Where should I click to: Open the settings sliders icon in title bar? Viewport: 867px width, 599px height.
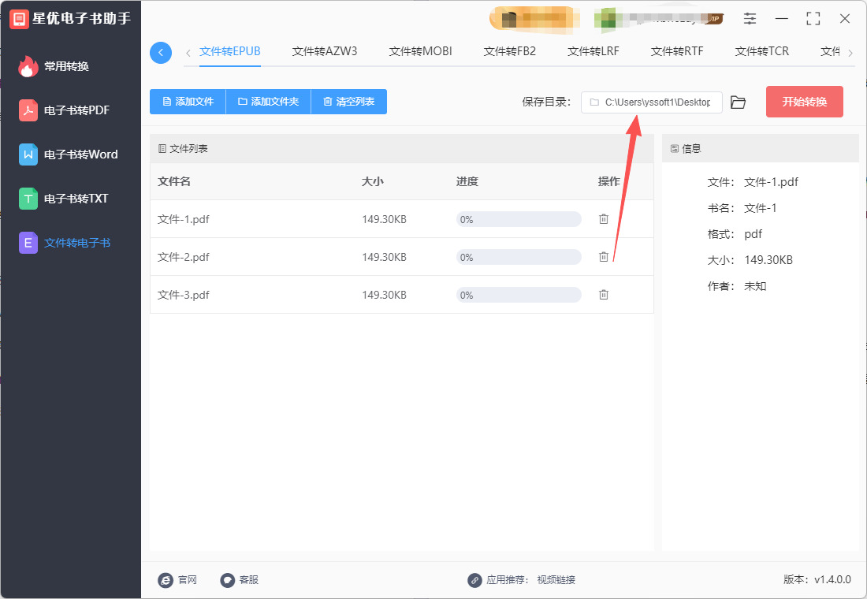[750, 19]
